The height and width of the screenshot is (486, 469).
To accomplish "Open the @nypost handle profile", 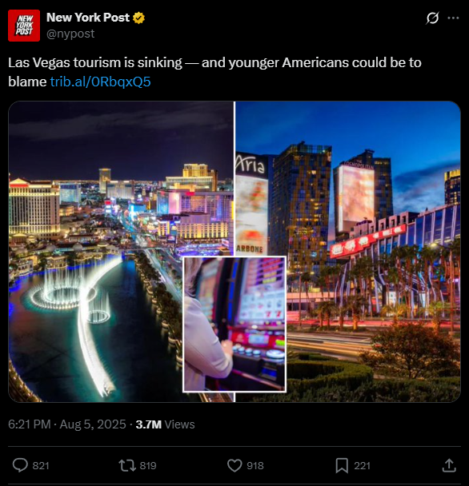I will 70,34.
